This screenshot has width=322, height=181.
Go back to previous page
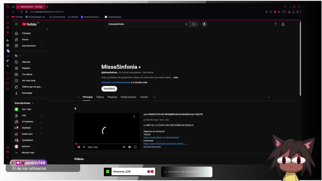coord(13,12)
